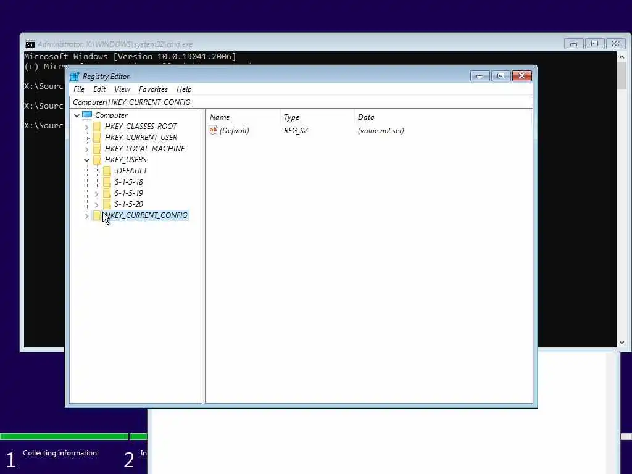Click the Registry Editor title bar icon
Viewport: 632px width, 474px height.
point(75,76)
